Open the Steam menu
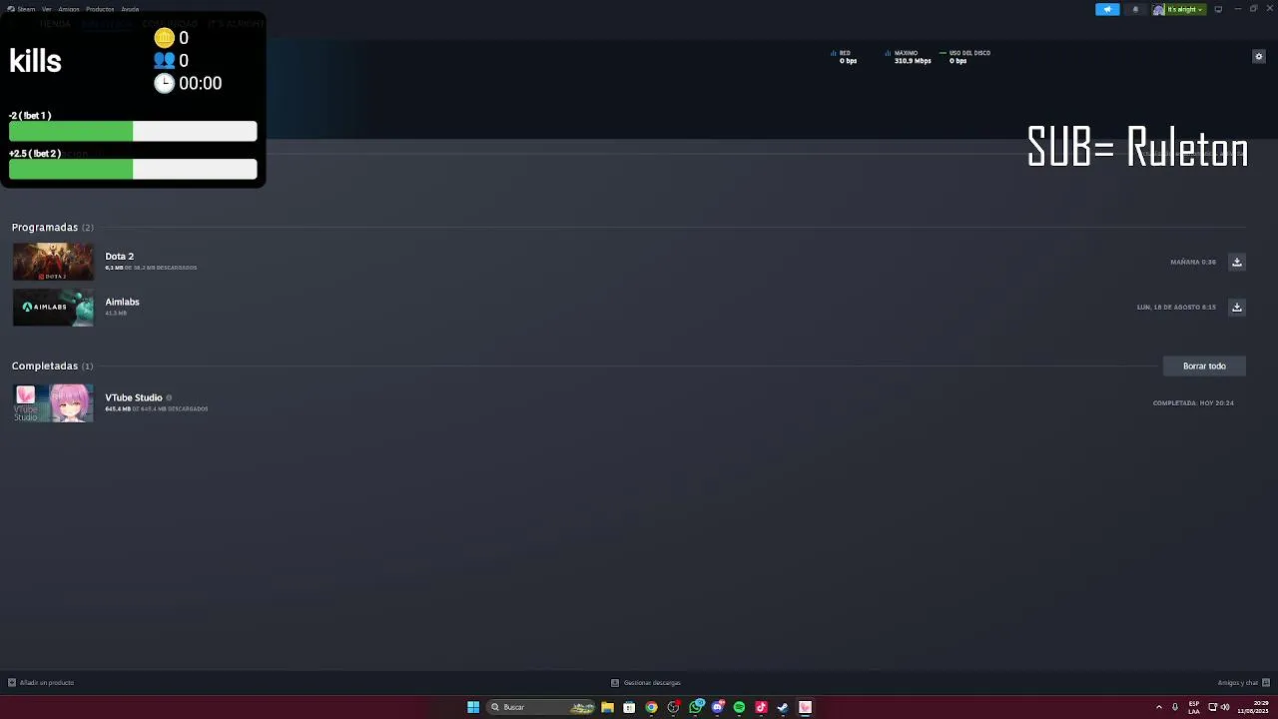 pyautogui.click(x=26, y=9)
